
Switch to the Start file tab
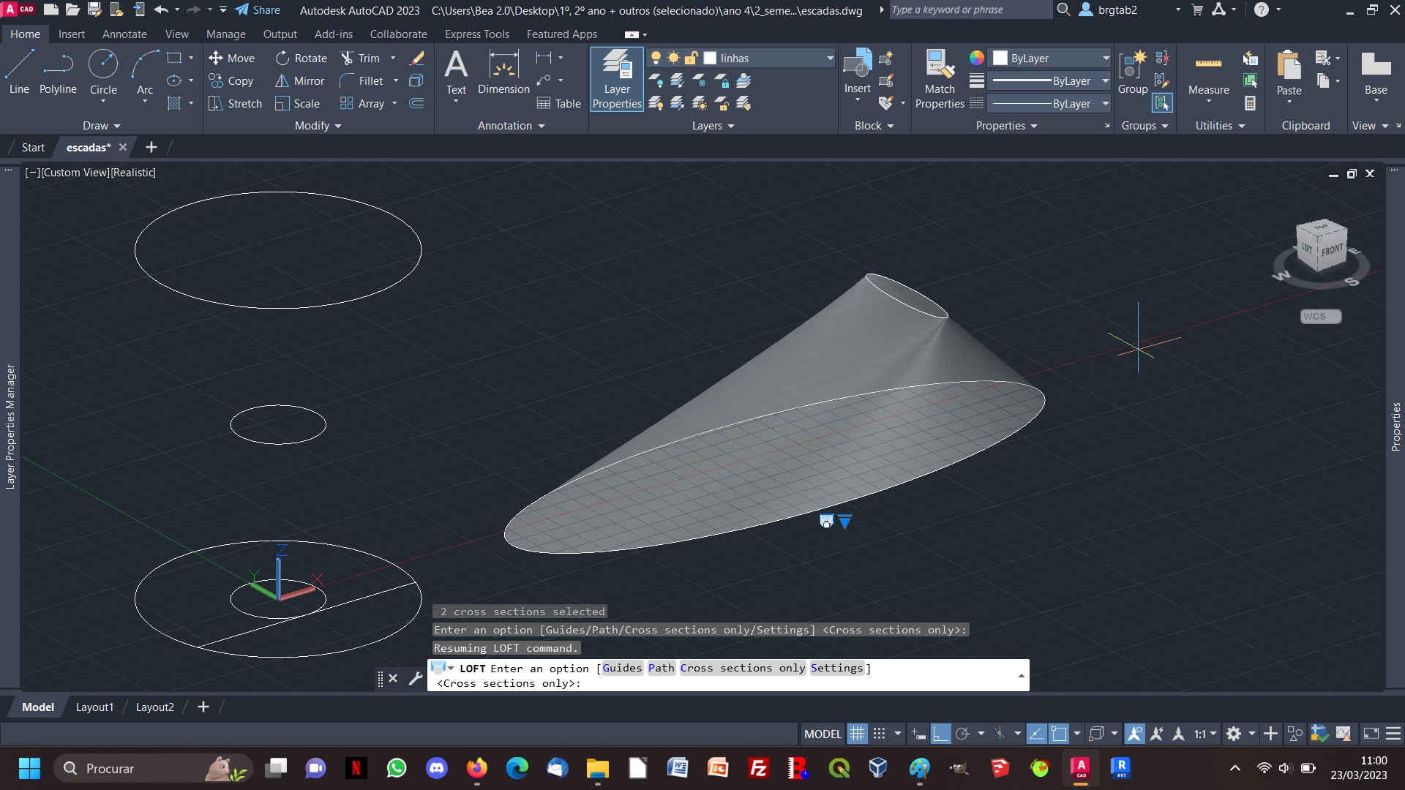click(x=33, y=147)
